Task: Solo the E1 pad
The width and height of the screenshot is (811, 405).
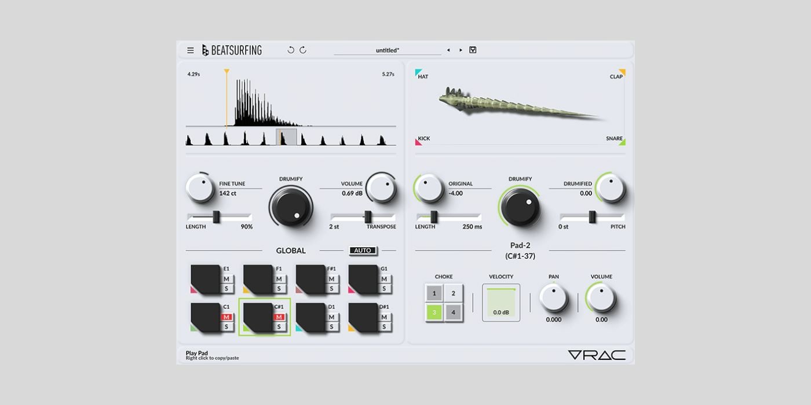Action: 227,289
